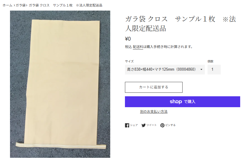Viewport: 249px width, 159px height.
Task: Click the Facebook share icon
Action: point(127,125)
